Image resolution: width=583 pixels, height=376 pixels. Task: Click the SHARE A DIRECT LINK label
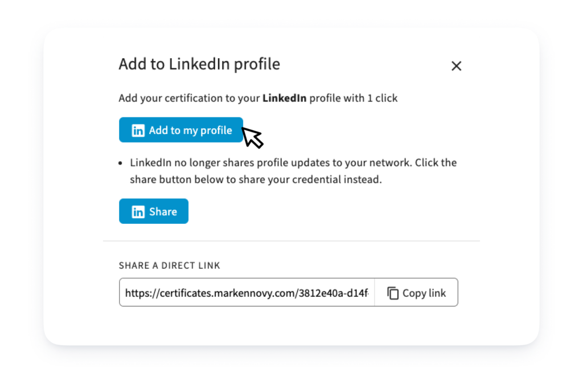pyautogui.click(x=170, y=265)
